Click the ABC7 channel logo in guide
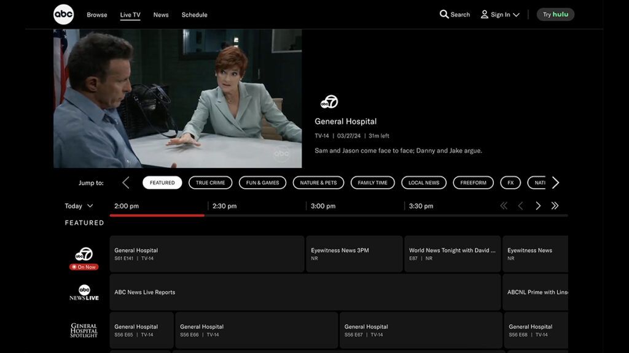 click(x=84, y=254)
